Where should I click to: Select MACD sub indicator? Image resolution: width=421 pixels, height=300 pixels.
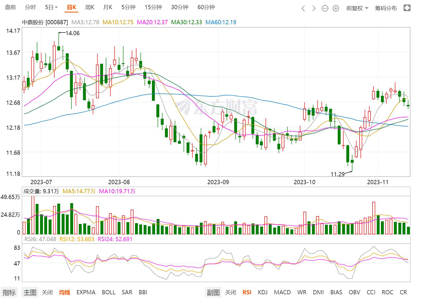pyautogui.click(x=282, y=292)
